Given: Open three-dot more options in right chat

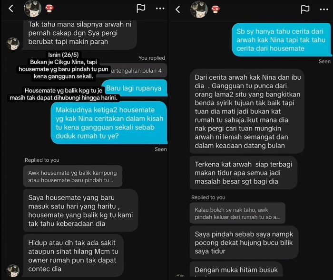Looking at the screenshot, I should pyautogui.click(x=324, y=9).
